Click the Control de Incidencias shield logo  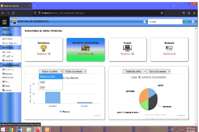15,21
